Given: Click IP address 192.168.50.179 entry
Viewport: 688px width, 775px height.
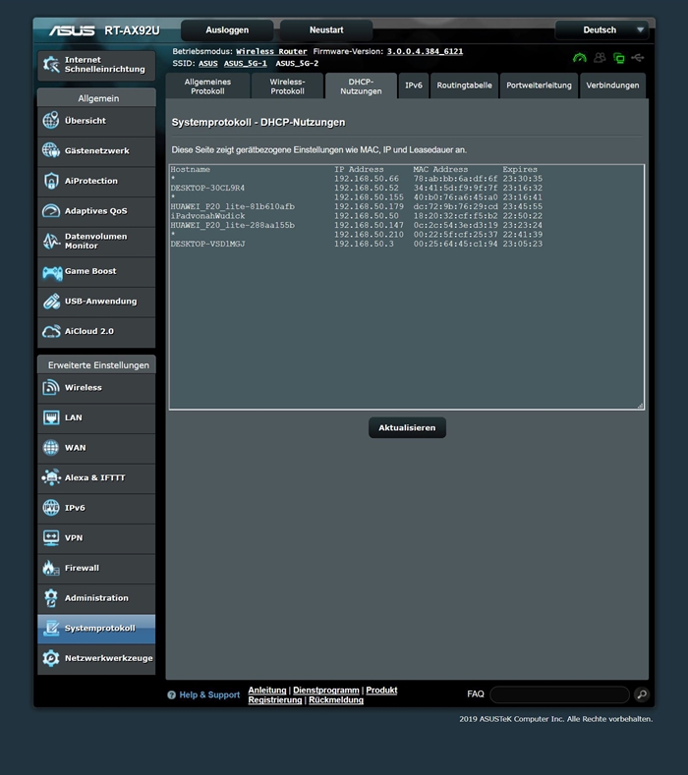Looking at the screenshot, I should (x=369, y=206).
